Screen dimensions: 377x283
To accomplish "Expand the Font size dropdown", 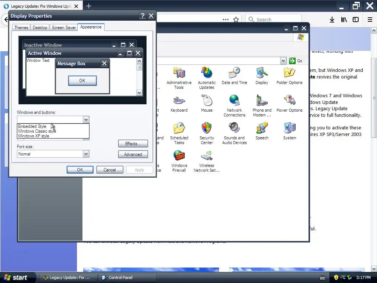I will tap(86, 154).
